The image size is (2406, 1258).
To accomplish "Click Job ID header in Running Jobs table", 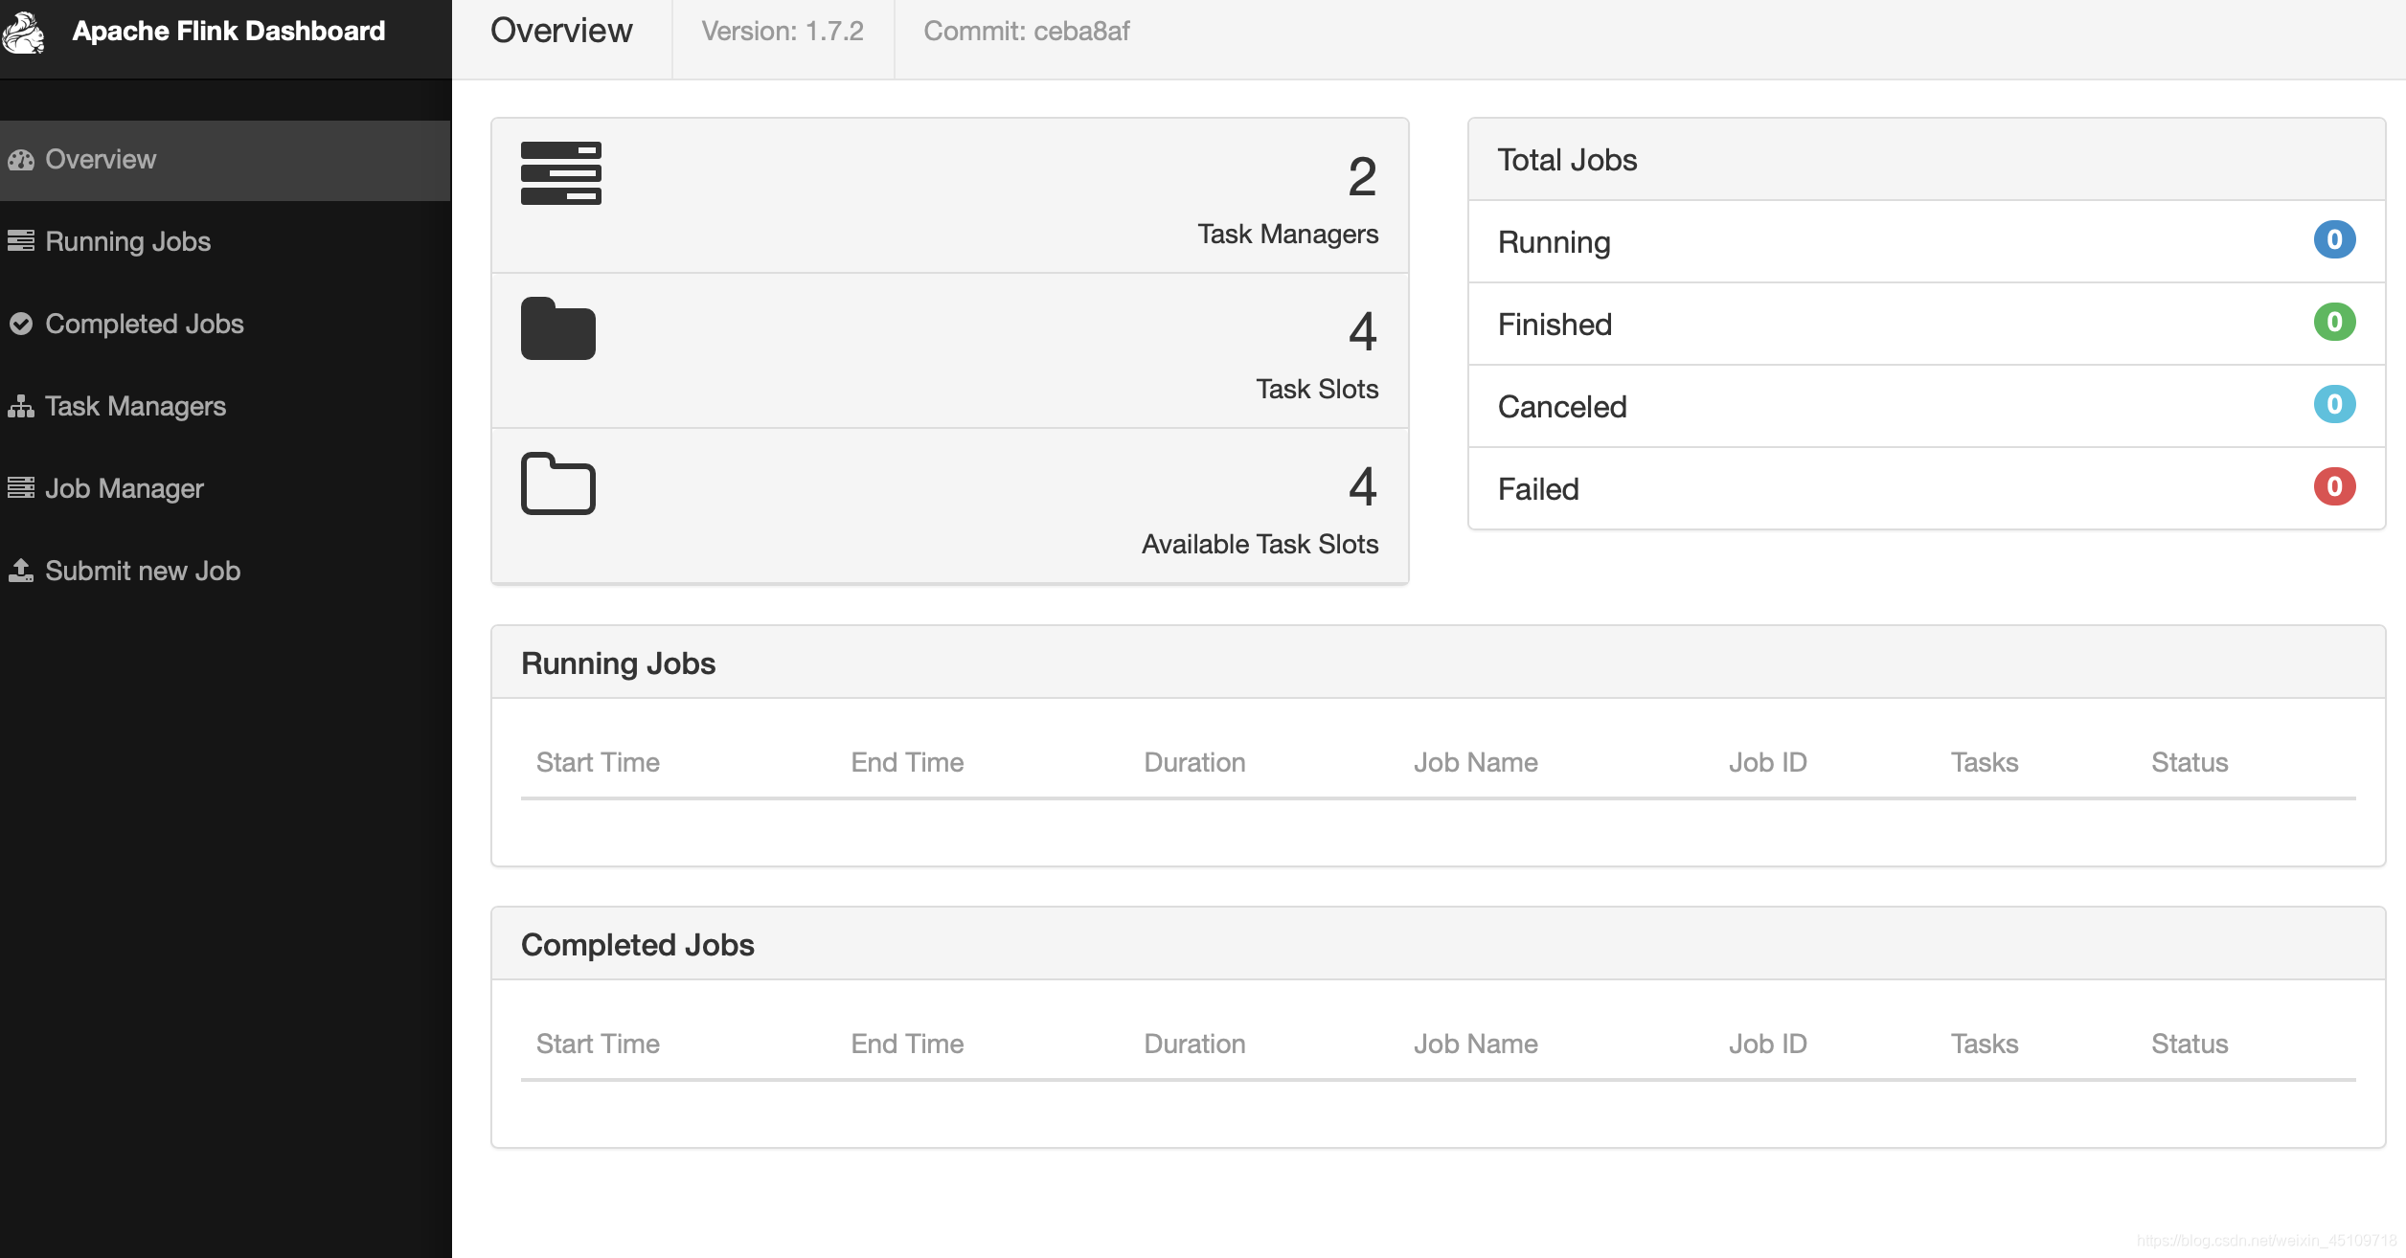I will pos(1768,762).
